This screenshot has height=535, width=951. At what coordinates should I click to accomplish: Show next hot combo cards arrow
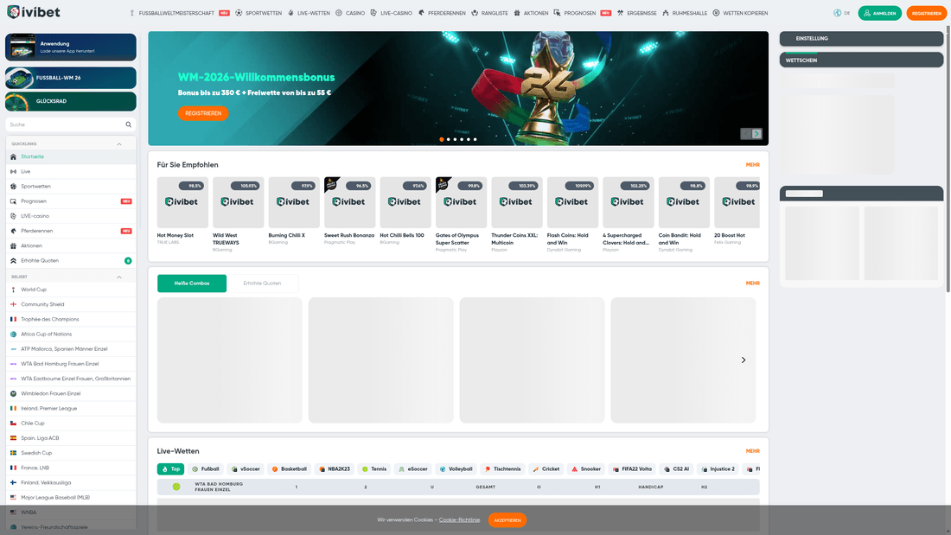point(744,360)
